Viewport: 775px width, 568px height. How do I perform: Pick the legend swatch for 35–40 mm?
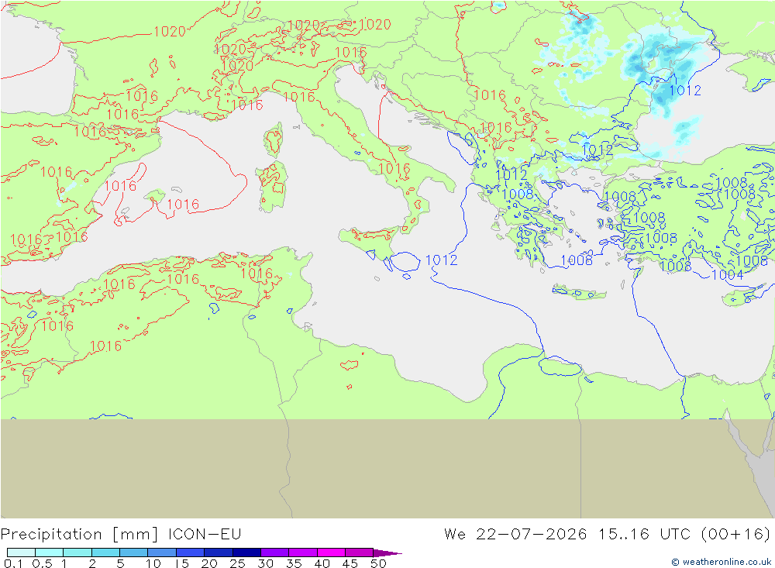[x=303, y=553]
